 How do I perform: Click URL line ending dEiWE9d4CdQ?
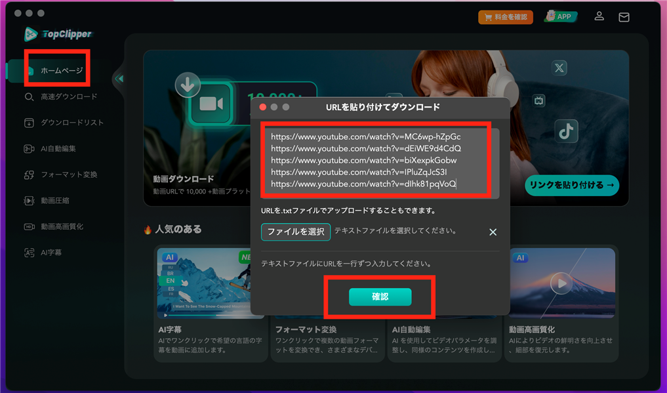366,149
